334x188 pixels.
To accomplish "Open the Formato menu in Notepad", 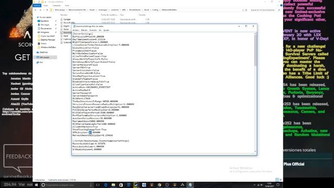I will click(x=93, y=30).
